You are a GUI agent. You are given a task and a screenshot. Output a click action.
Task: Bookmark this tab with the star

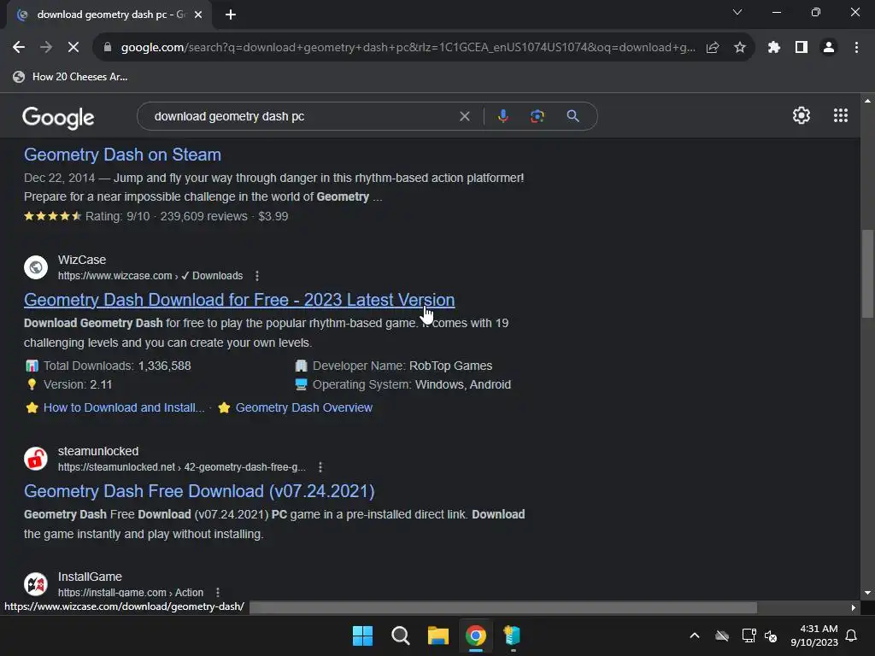pyautogui.click(x=740, y=48)
